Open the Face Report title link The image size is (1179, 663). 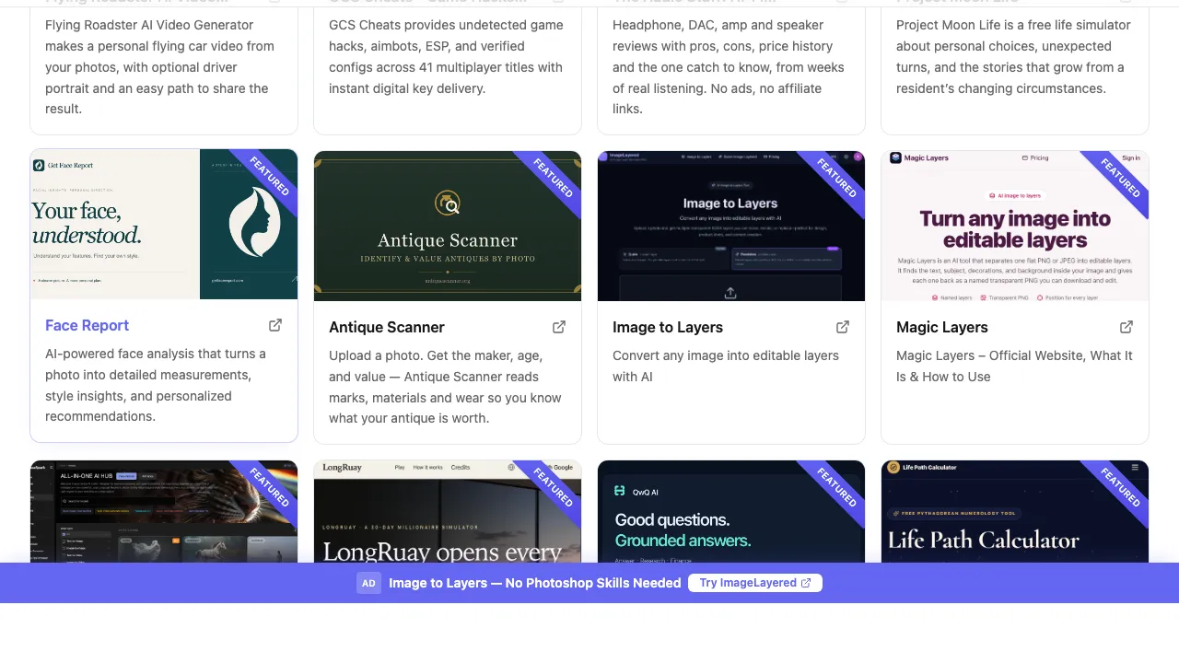click(87, 325)
